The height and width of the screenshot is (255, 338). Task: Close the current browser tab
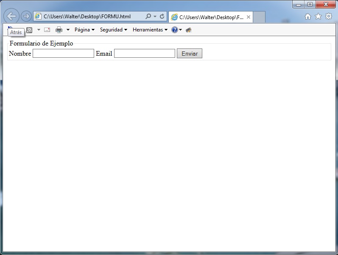(249, 17)
